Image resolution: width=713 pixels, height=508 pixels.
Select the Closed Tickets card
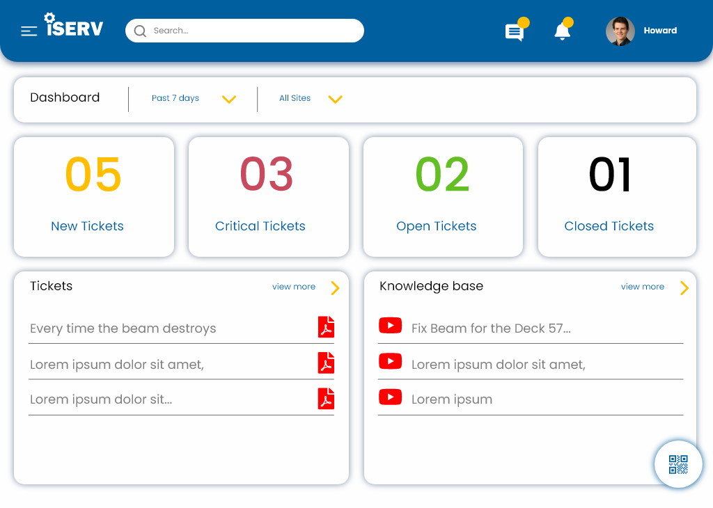click(617, 197)
